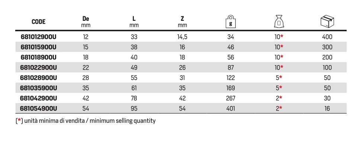
Task: Select product code 681012900U
Action: (x=39, y=37)
